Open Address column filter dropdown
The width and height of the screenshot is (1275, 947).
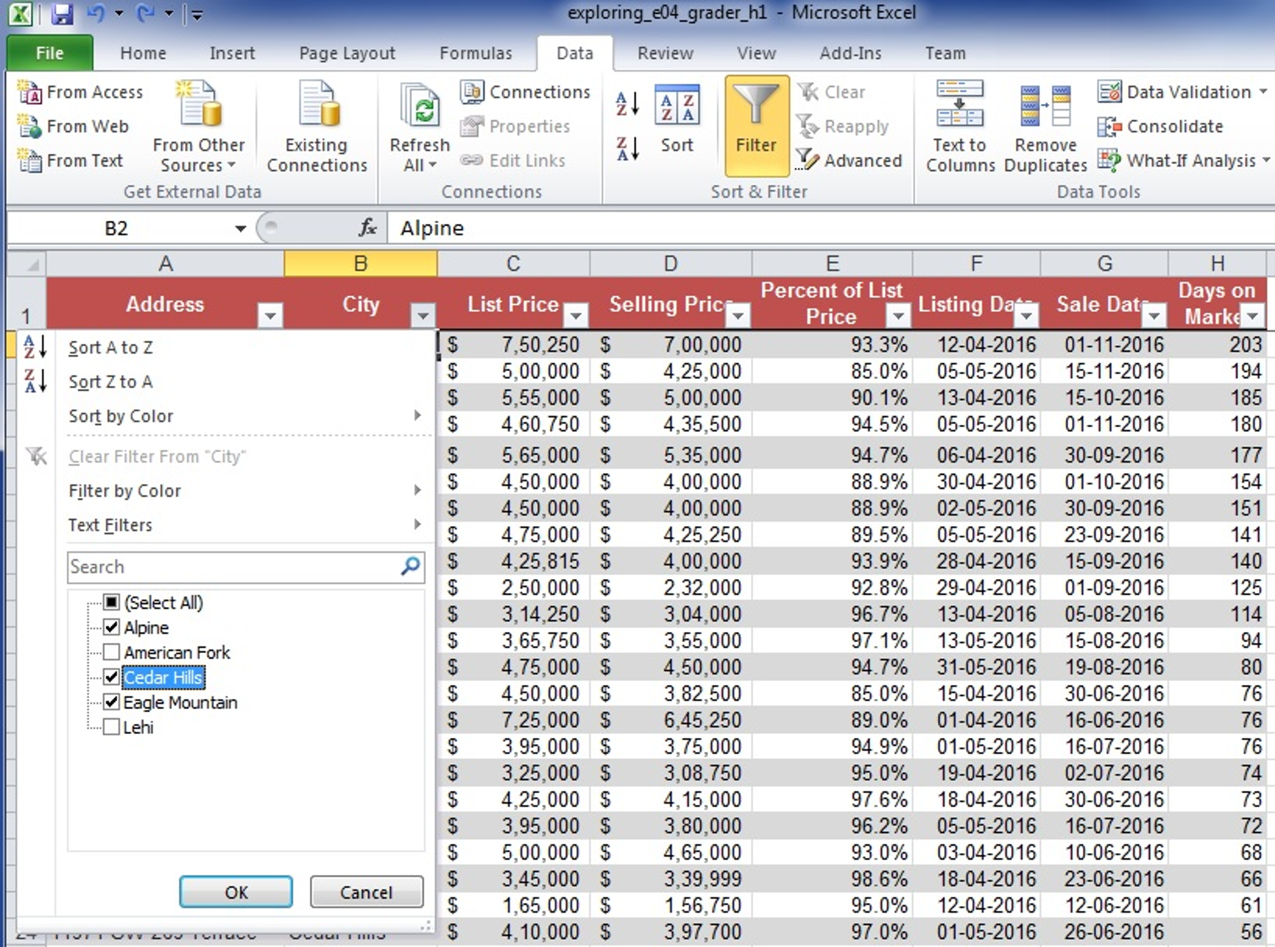click(270, 316)
